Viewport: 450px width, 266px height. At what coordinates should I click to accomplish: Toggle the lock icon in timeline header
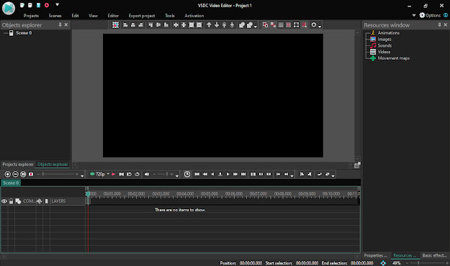point(11,201)
